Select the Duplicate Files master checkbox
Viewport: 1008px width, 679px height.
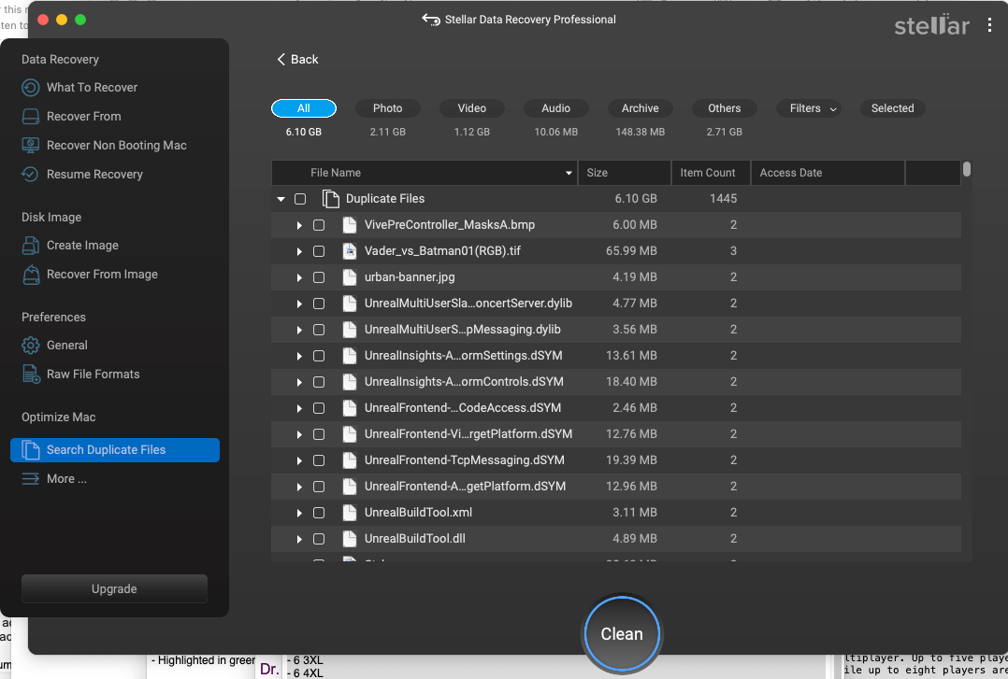[300, 198]
